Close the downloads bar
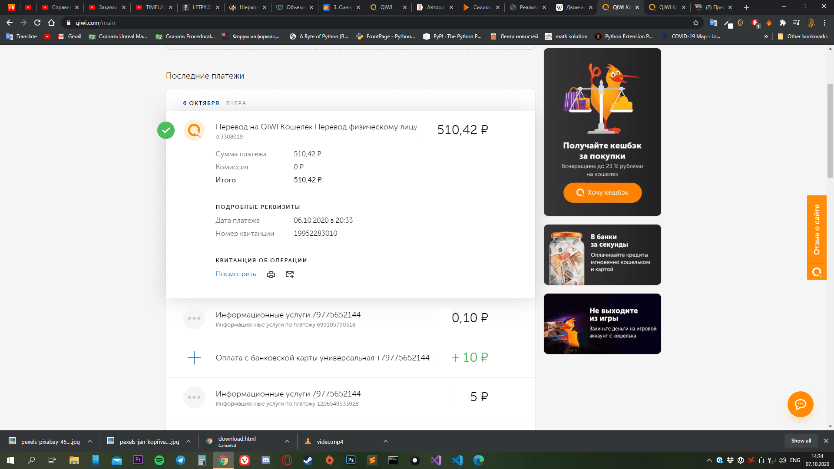834x469 pixels. pos(826,441)
